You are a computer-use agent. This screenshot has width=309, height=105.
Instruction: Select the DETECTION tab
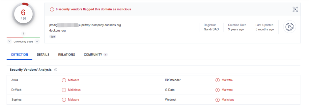tap(19, 55)
